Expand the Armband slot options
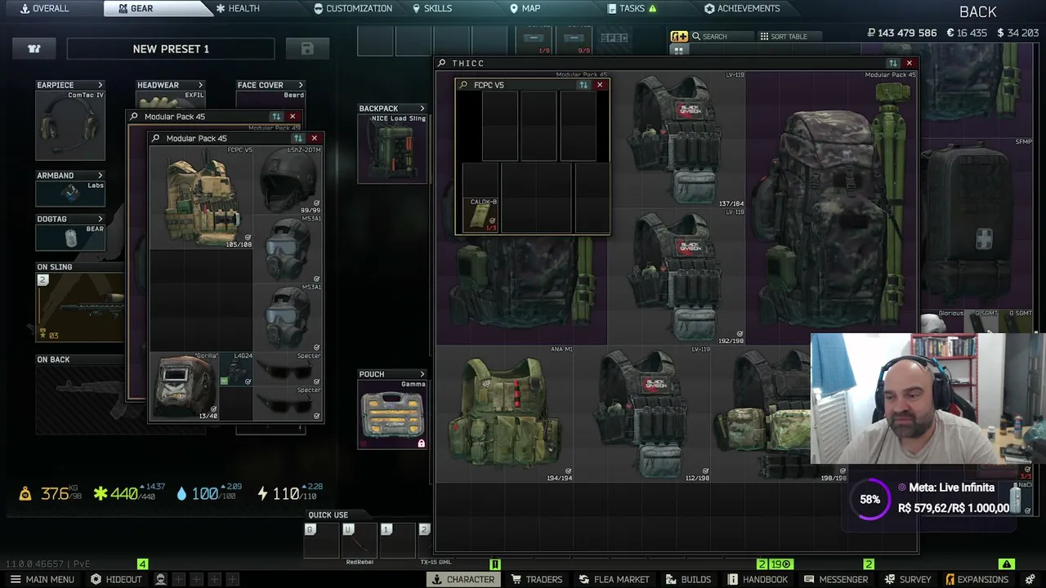The width and height of the screenshot is (1046, 588). click(x=101, y=176)
